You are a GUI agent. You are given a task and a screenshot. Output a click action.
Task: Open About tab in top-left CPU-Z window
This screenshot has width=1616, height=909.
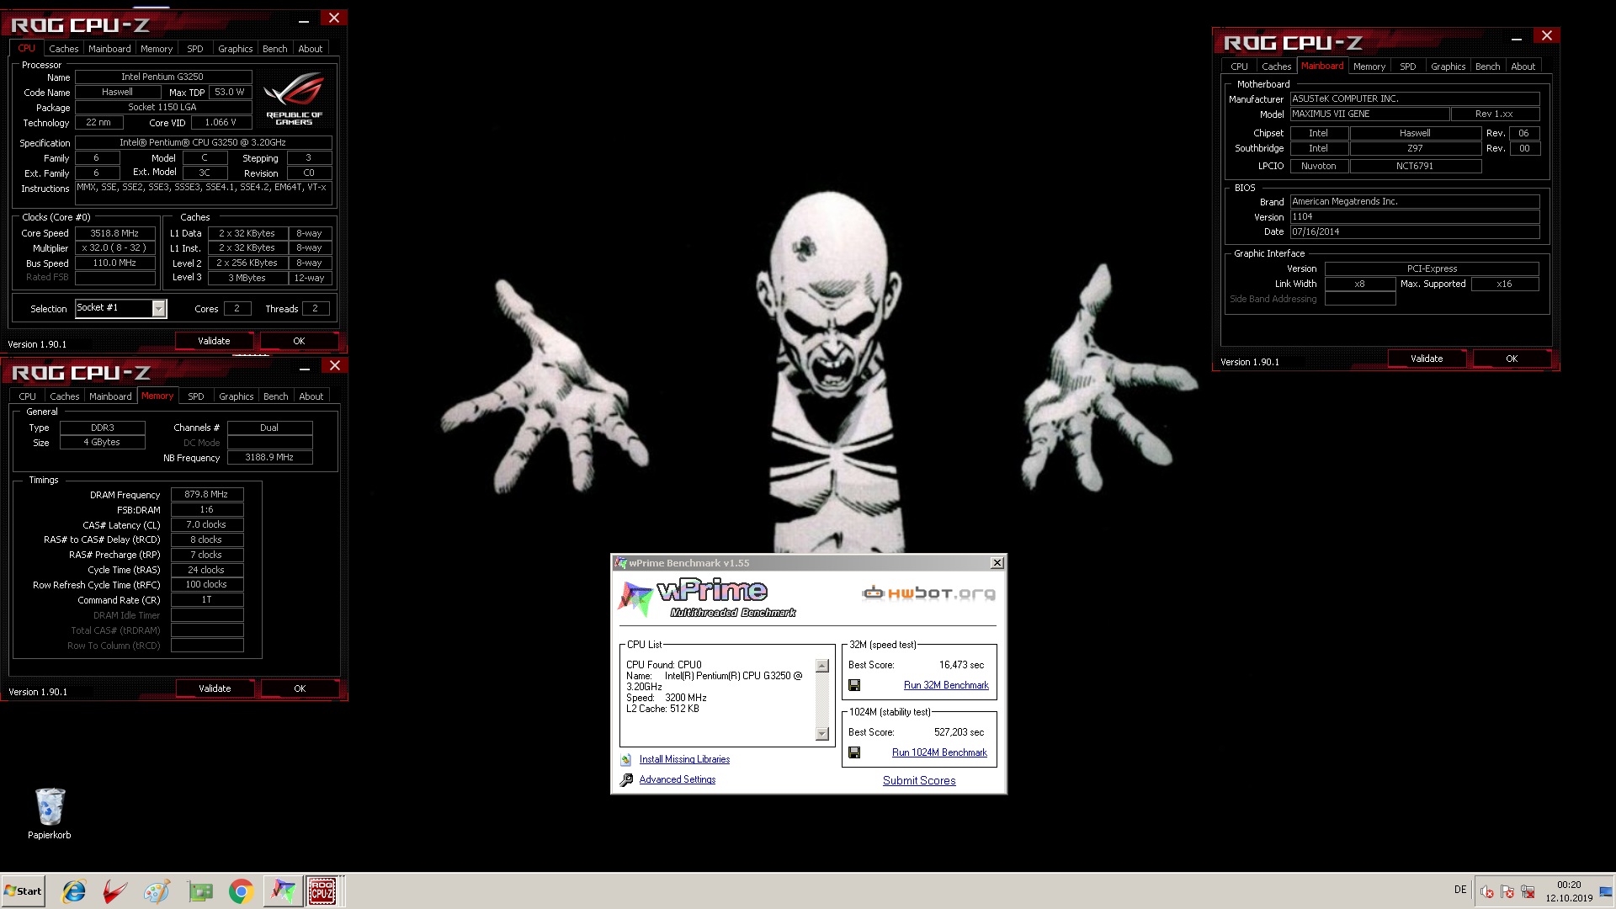point(310,49)
